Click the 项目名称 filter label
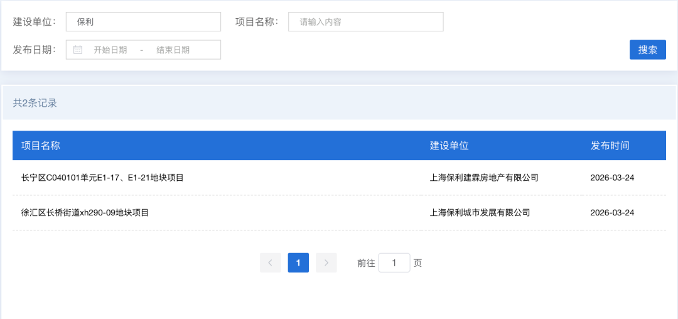Viewport: 678px width, 319px height. [x=257, y=21]
